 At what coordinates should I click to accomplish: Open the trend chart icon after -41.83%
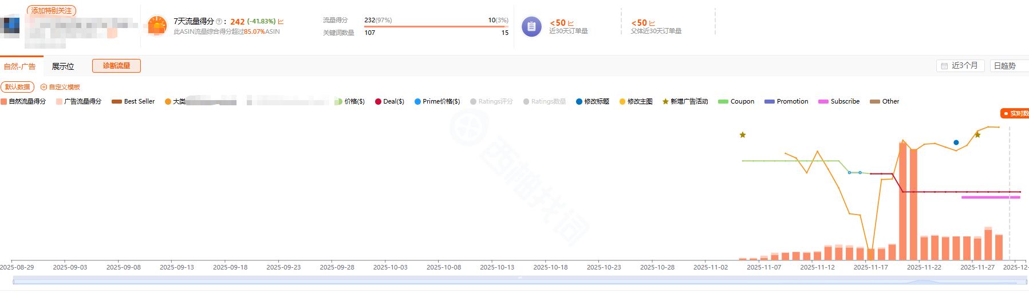(281, 22)
